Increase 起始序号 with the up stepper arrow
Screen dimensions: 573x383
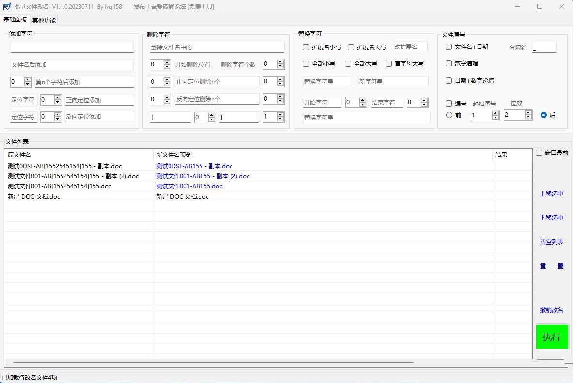(495, 112)
